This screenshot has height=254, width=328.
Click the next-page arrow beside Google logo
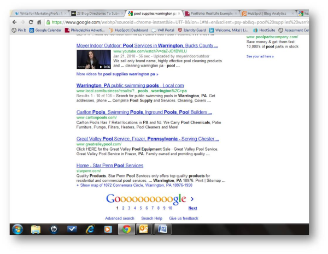point(192,199)
